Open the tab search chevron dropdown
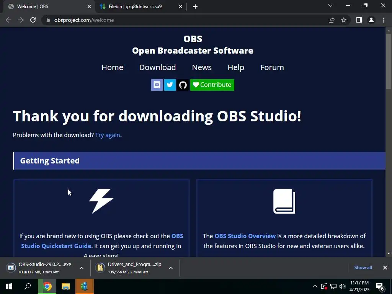The height and width of the screenshot is (294, 392). coord(330,5)
